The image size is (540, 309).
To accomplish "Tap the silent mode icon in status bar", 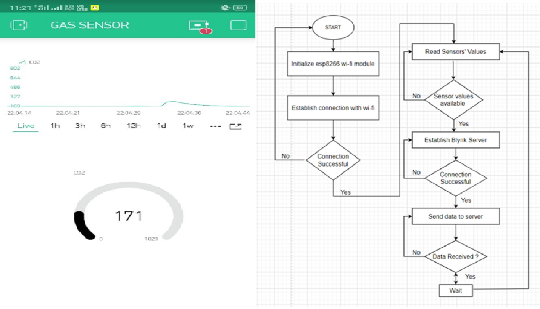I will click(x=225, y=7).
